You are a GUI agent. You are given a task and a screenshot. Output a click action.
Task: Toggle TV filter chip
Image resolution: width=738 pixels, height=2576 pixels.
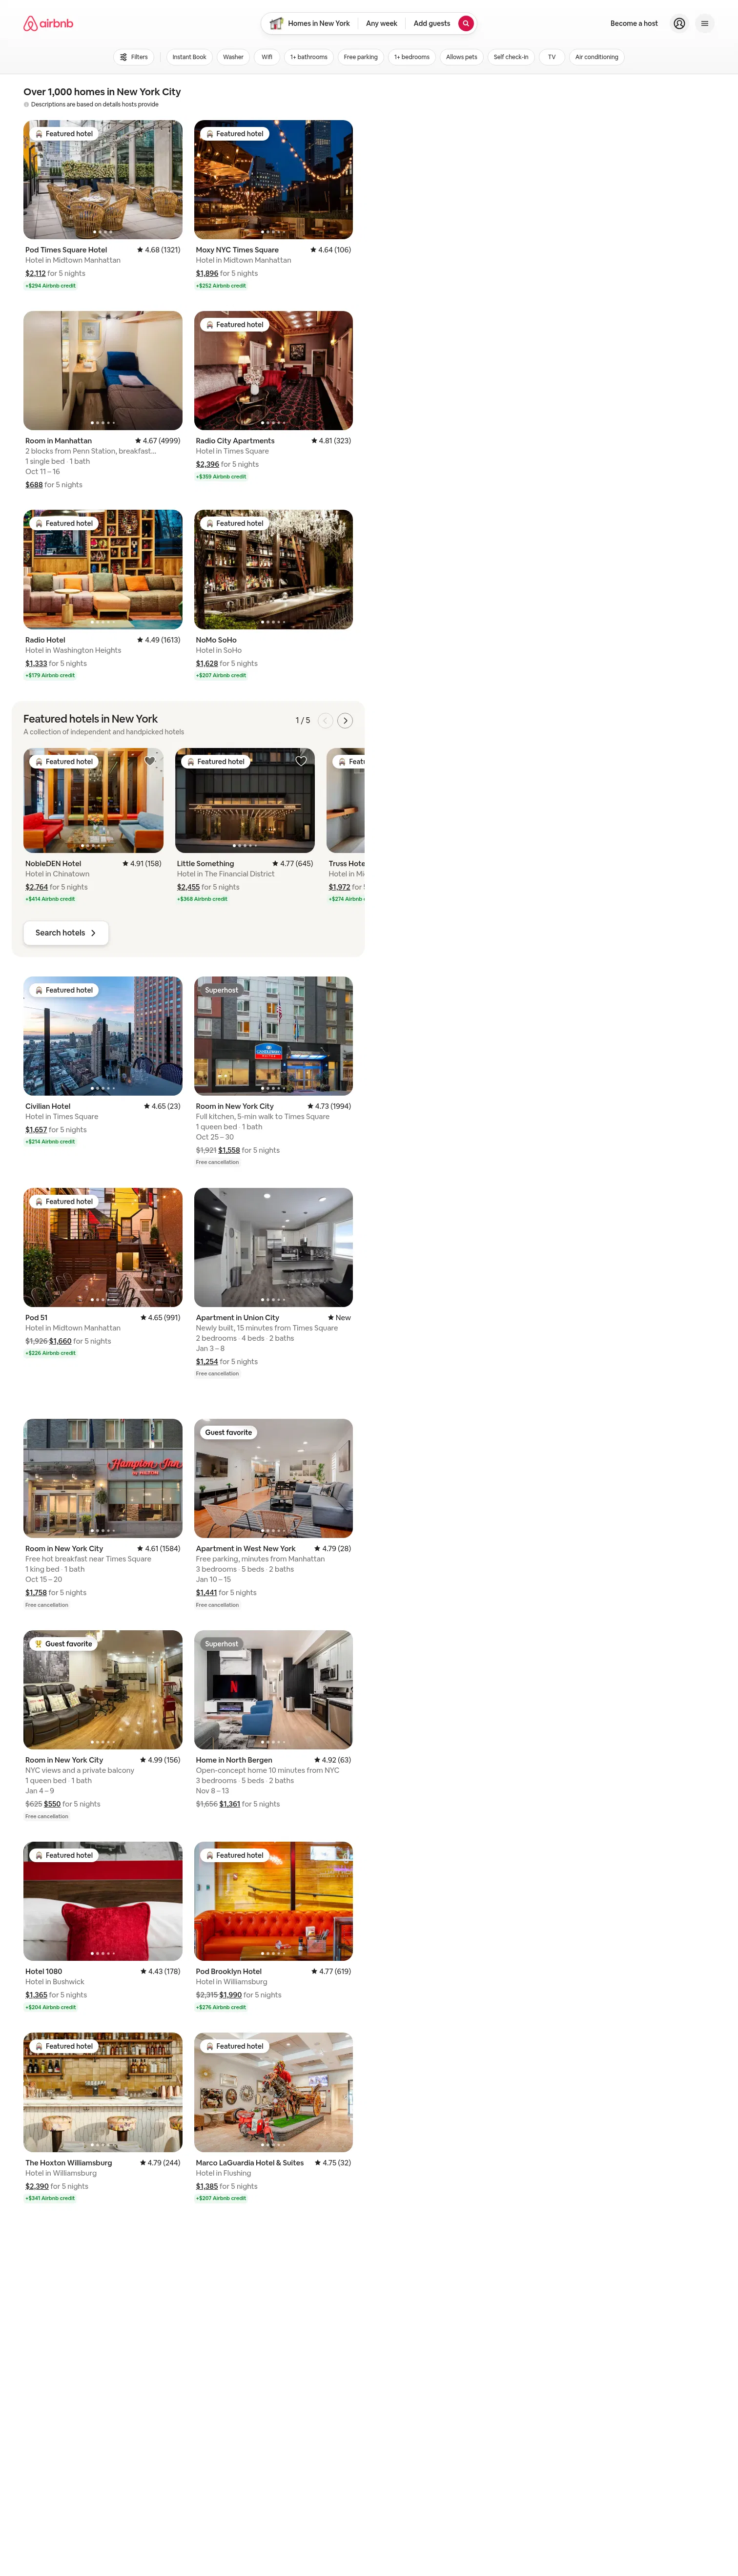[x=552, y=57]
